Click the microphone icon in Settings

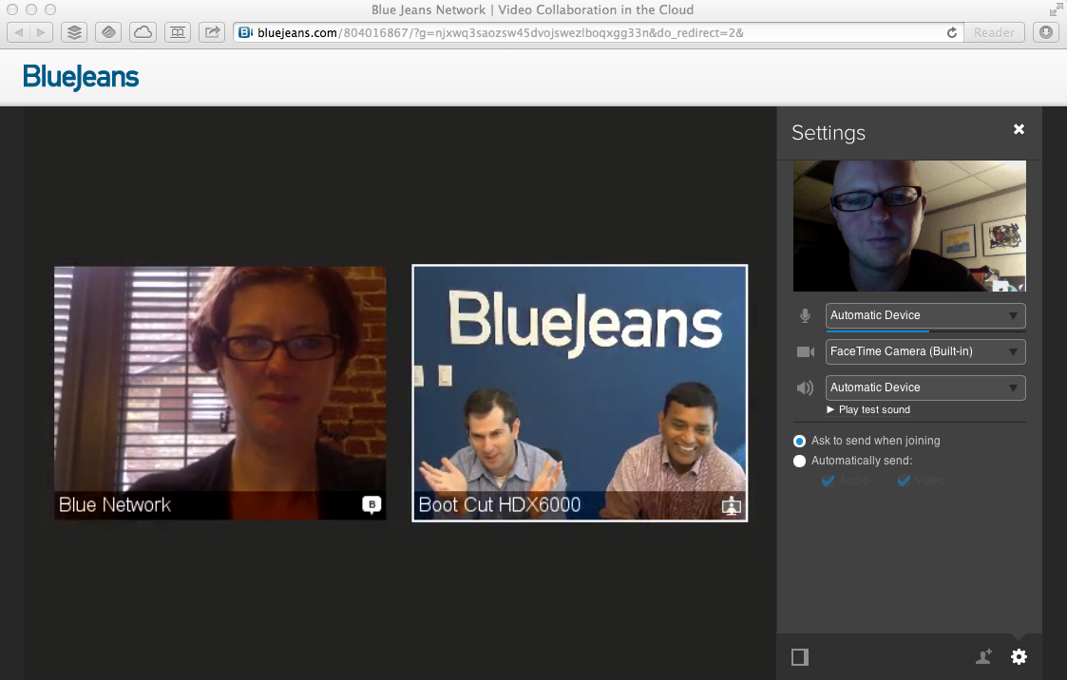click(805, 315)
